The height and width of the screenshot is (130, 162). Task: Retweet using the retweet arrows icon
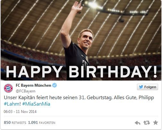[147, 123]
